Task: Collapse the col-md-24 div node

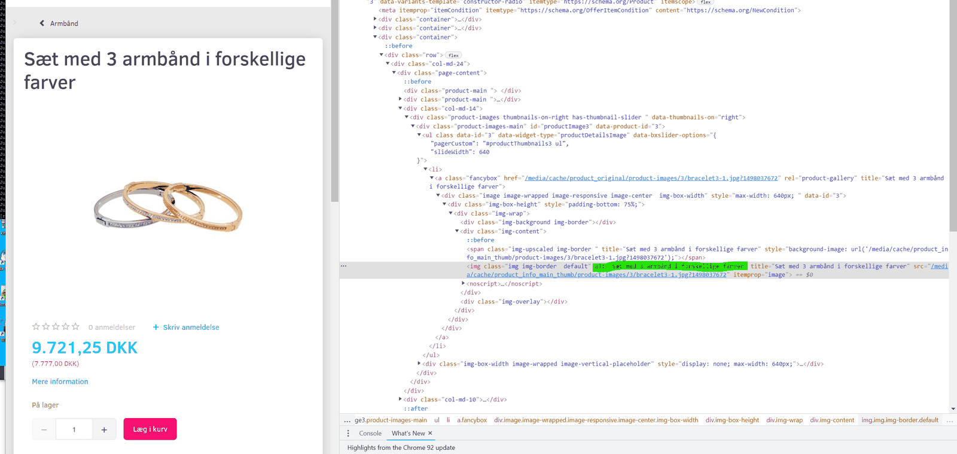Action: pos(388,64)
